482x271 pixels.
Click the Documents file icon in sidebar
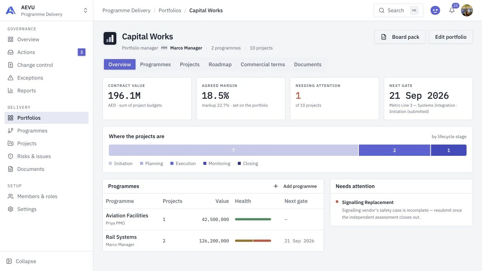11,169
